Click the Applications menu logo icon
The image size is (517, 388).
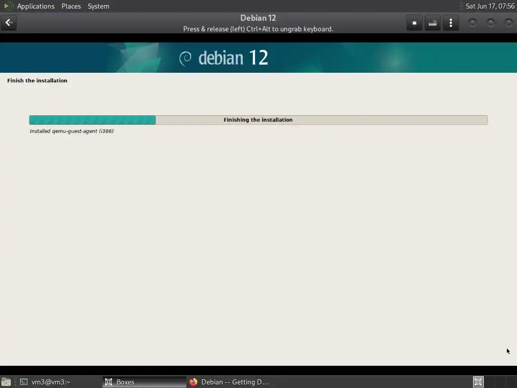[x=8, y=6]
